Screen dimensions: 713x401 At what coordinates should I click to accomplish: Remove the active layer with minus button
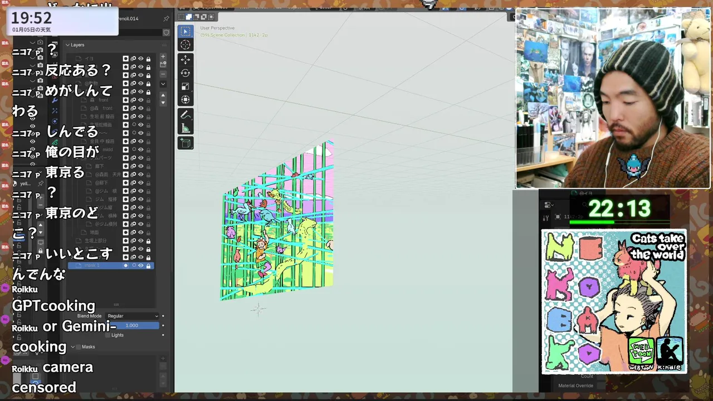(163, 74)
